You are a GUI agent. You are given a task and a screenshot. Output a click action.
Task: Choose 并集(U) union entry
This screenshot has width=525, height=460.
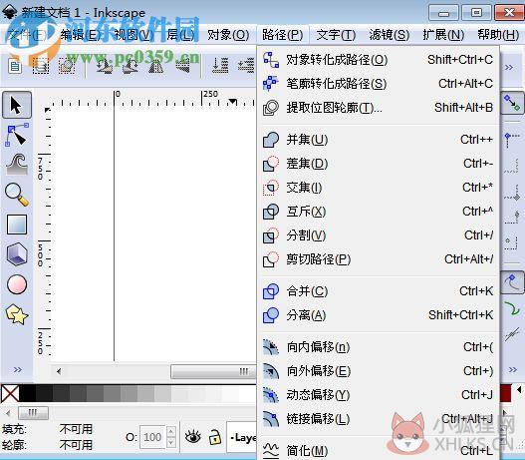[379, 140]
